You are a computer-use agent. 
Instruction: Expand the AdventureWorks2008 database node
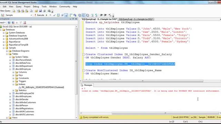(x=4, y=39)
